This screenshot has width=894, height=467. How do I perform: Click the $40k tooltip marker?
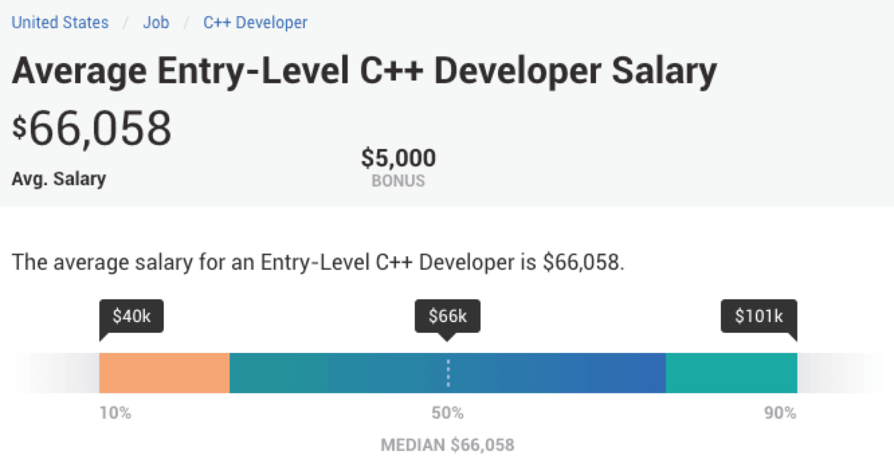[132, 316]
